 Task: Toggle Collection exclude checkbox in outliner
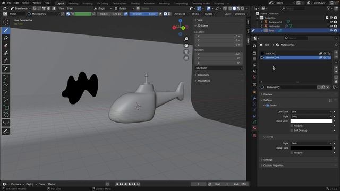(x=327, y=18)
